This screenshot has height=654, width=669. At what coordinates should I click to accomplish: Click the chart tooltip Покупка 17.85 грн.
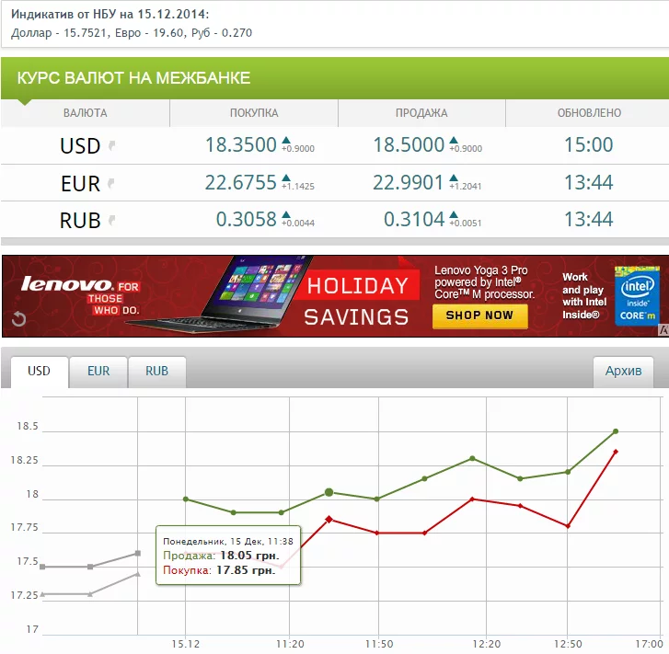[219, 570]
